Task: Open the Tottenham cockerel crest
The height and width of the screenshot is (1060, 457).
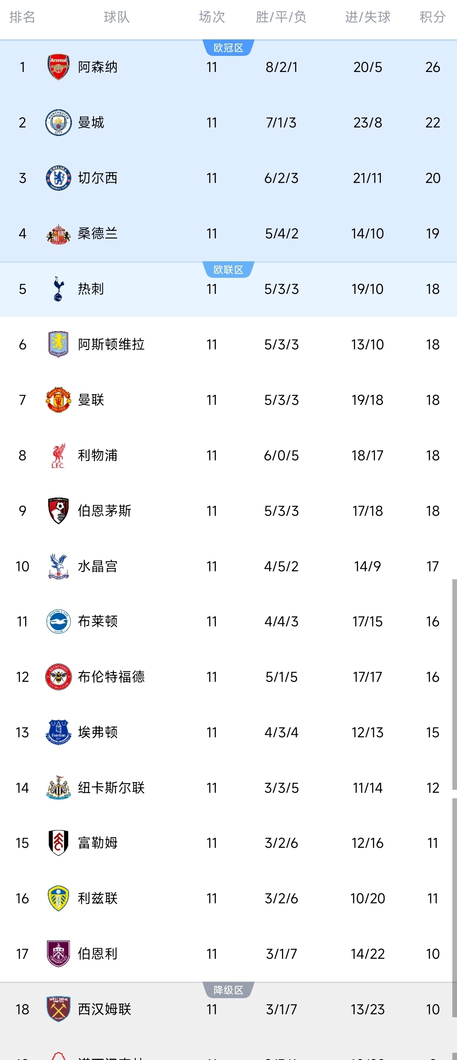Action: tap(58, 289)
